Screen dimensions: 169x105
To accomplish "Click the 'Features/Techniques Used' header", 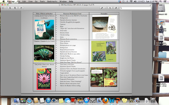I will click(72, 14).
